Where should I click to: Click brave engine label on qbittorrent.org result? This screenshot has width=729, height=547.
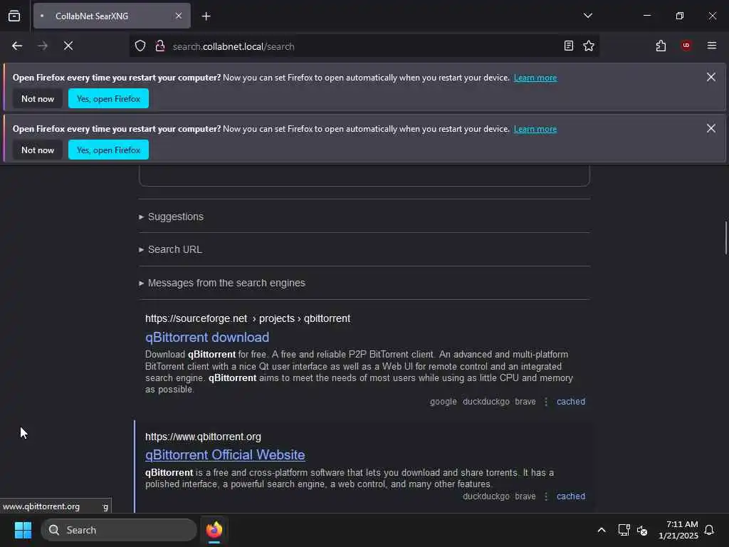coord(525,496)
